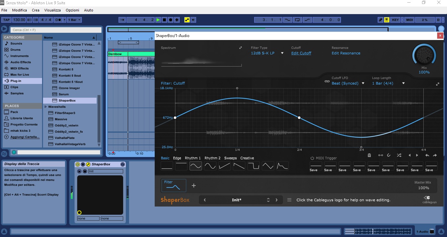Select the Creative waveform tab
The image size is (447, 237).
(247, 158)
